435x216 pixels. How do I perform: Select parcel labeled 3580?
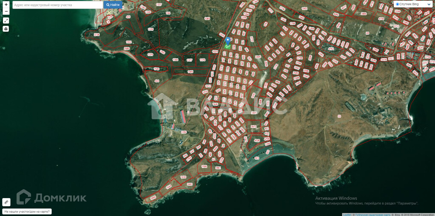[x=127, y=48]
